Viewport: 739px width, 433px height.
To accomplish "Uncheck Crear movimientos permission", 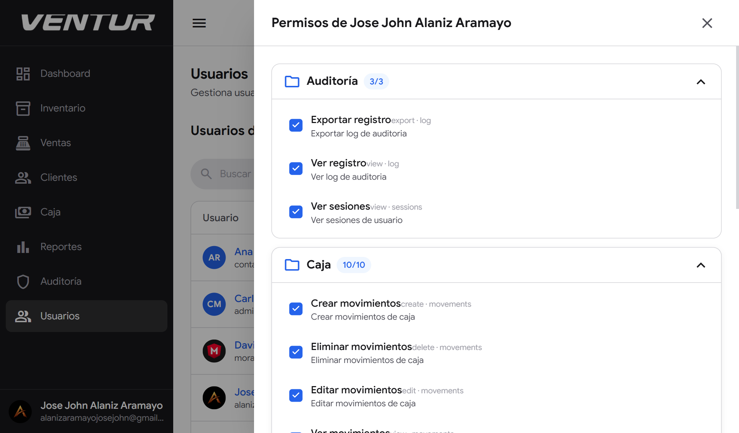I will tap(296, 309).
